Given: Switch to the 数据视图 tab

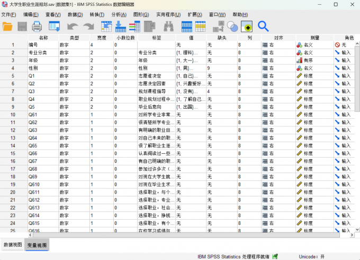Looking at the screenshot, I should coord(13,245).
